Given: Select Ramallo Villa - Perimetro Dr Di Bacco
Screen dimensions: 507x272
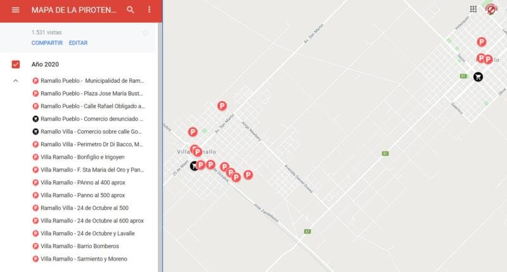Looking at the screenshot, I should pos(92,144).
